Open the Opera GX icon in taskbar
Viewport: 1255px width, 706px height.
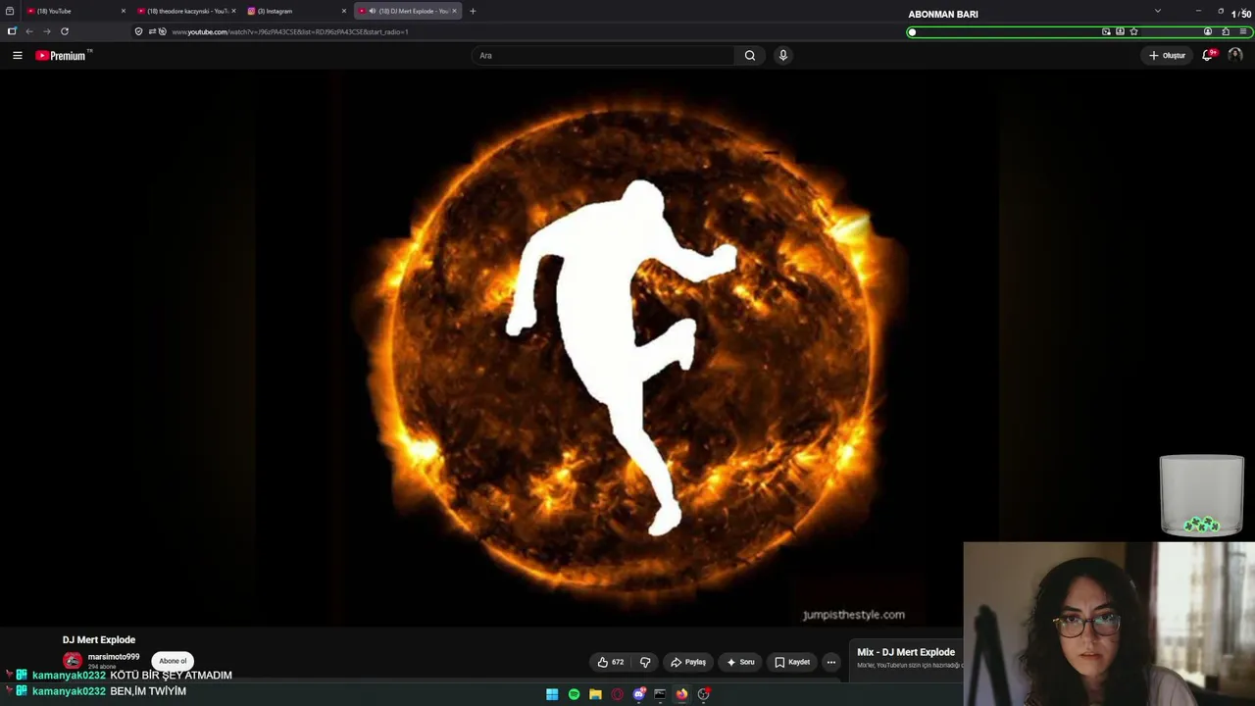[x=617, y=694]
